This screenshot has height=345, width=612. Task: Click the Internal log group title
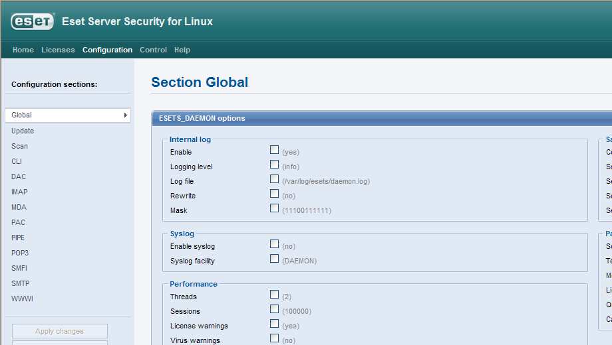pyautogui.click(x=190, y=139)
